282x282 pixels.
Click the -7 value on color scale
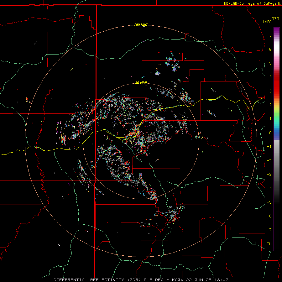269,230
